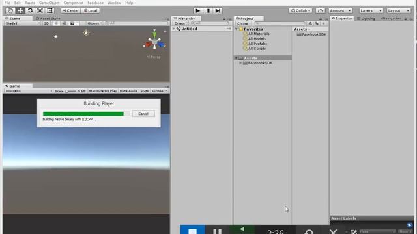Open the Scene view Gizmos dropdown
This screenshot has height=234, width=417.
[x=94, y=23]
